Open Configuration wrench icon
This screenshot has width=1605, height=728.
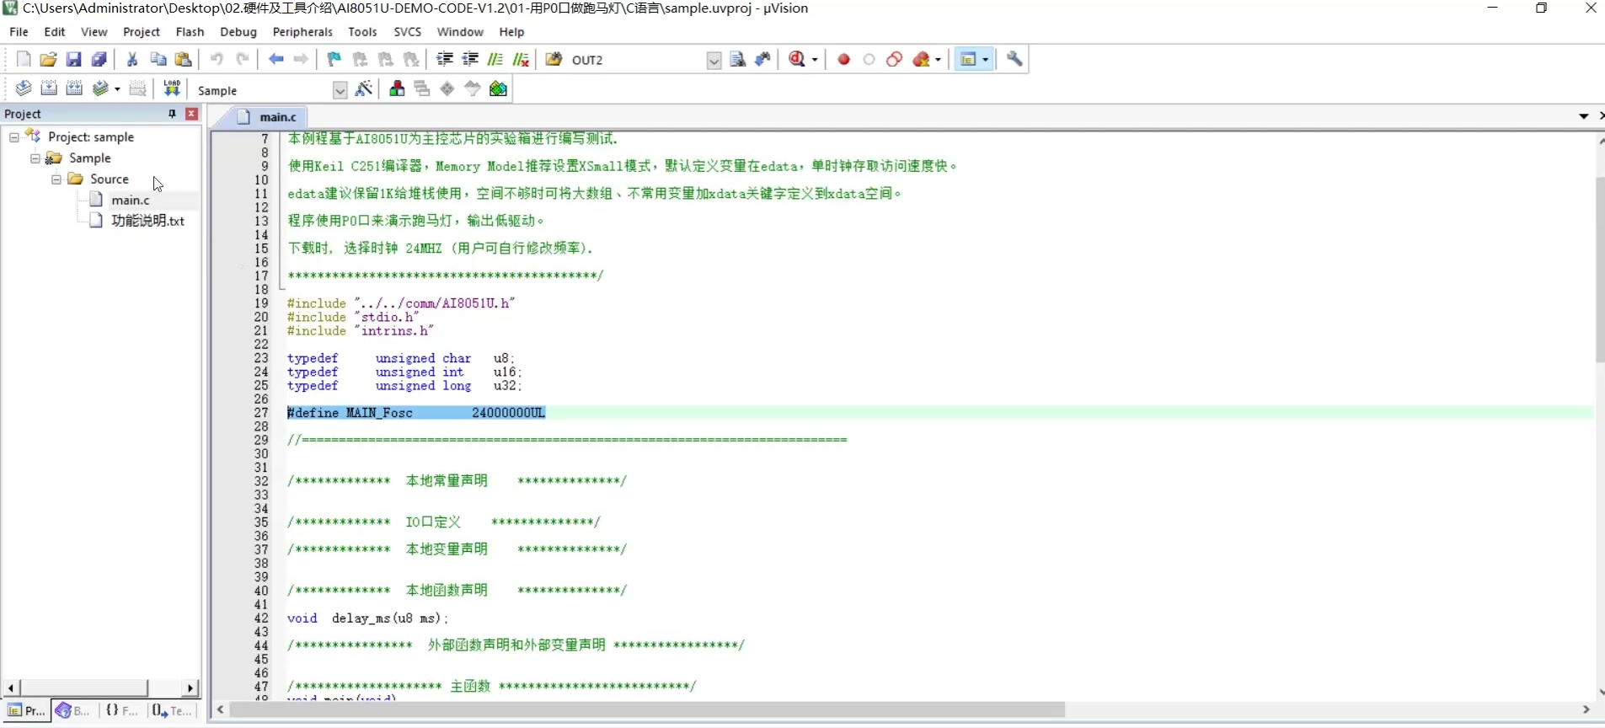(x=1014, y=59)
